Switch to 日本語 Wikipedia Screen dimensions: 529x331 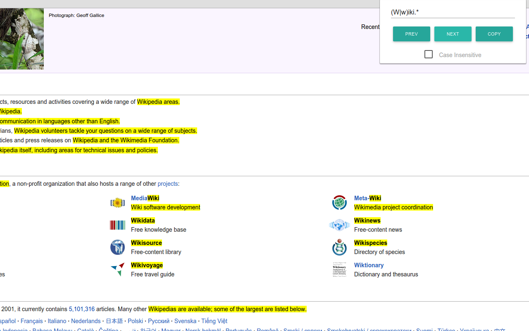(x=114, y=321)
